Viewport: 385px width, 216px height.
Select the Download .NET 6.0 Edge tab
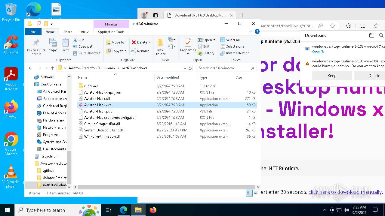click(200, 15)
